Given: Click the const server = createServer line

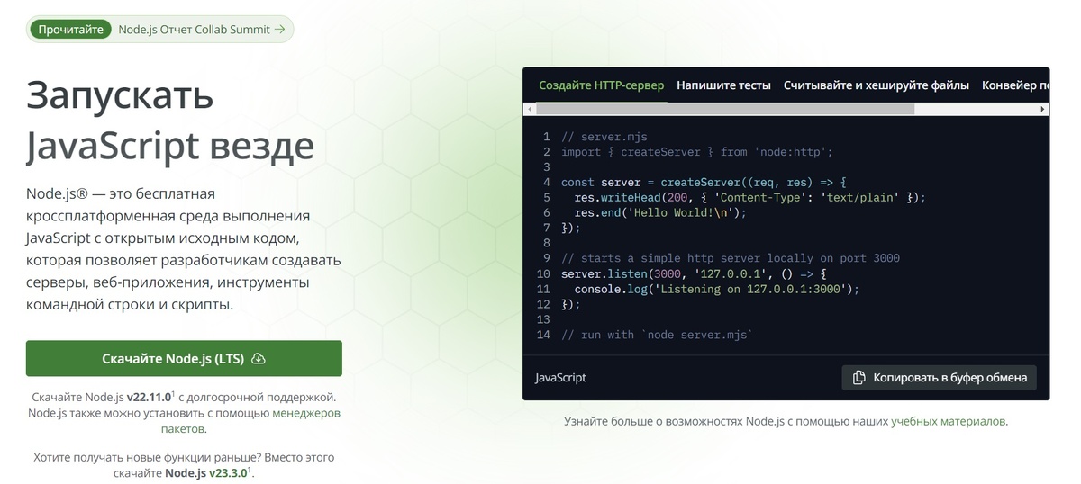Looking at the screenshot, I should coord(704,182).
